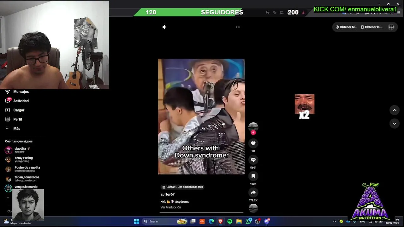The height and width of the screenshot is (227, 404).
Task: Open Actividad in the sidebar
Action: click(x=21, y=101)
